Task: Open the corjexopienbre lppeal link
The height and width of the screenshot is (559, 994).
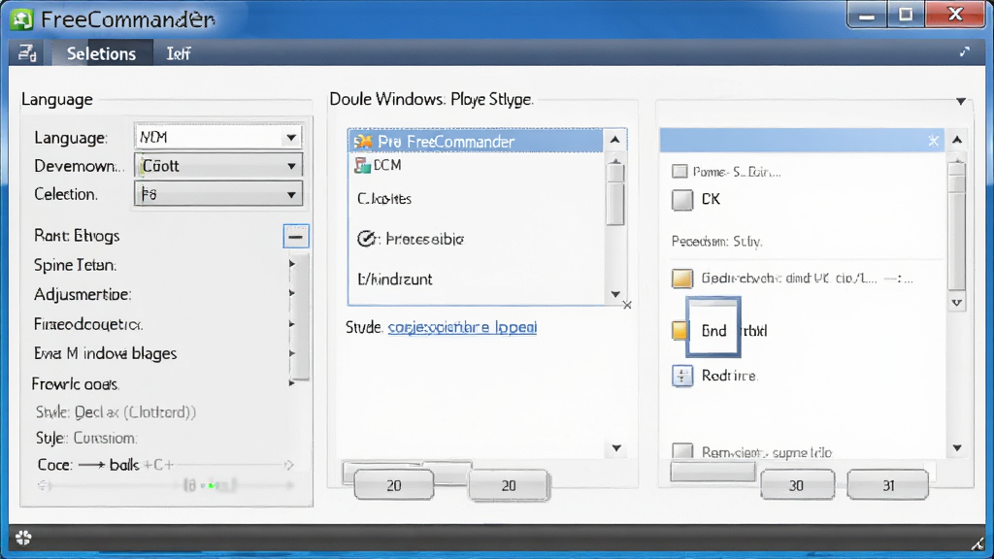Action: pyautogui.click(x=462, y=327)
